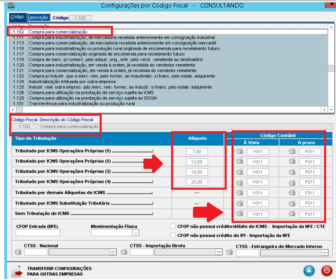Switch to the Código tab
Viewport: 336px width, 280px height.
pyautogui.click(x=17, y=17)
